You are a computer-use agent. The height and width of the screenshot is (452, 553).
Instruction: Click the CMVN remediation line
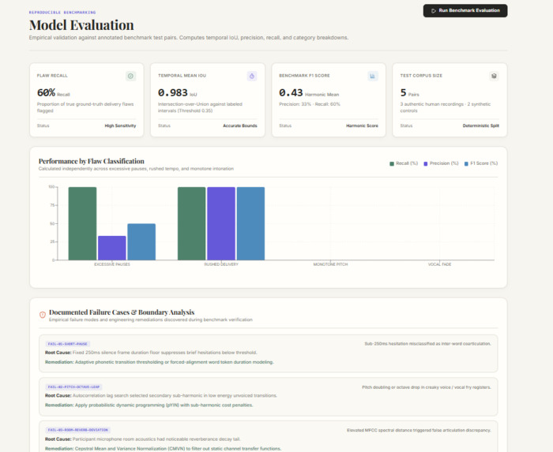pos(164,449)
